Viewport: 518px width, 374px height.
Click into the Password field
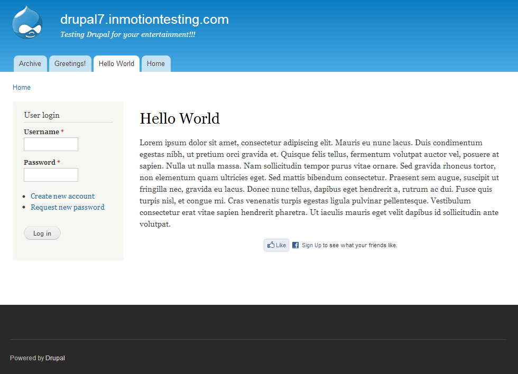(51, 175)
